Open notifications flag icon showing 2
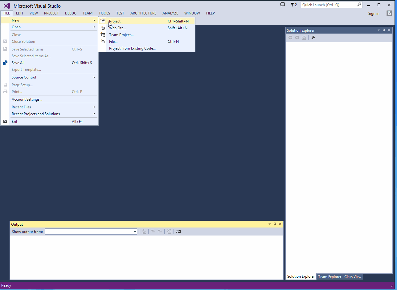397x290 pixels. [x=294, y=5]
